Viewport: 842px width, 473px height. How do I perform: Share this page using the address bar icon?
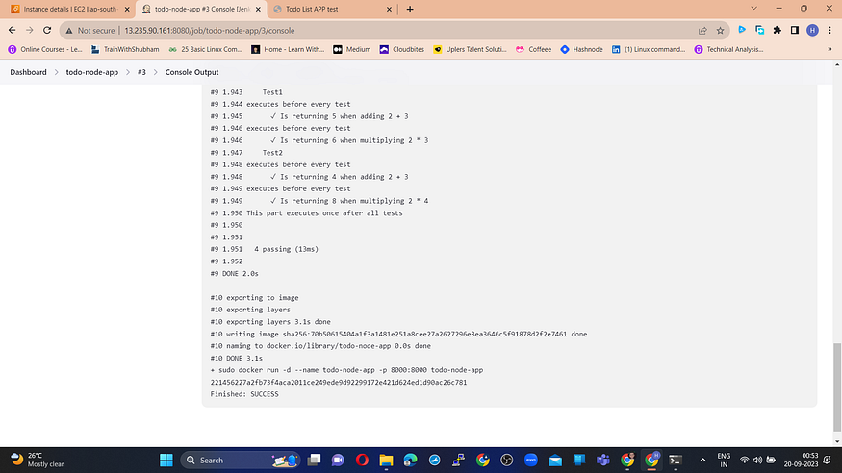(x=702, y=31)
